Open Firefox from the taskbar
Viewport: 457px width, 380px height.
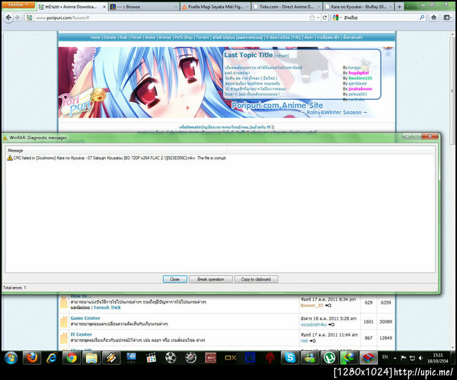coord(32,358)
